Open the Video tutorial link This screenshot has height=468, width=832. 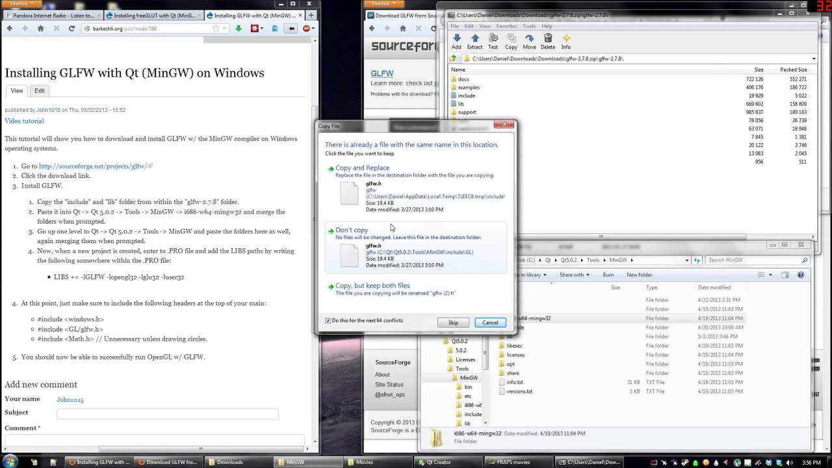[24, 121]
